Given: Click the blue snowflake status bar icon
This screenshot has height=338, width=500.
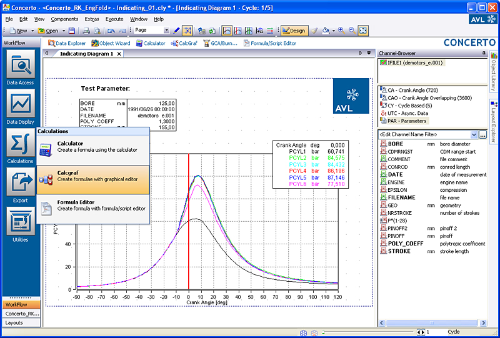Looking at the screenshot, I should [x=303, y=333].
